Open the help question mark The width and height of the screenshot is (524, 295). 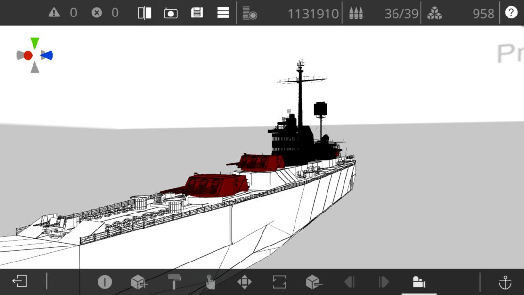tap(511, 13)
